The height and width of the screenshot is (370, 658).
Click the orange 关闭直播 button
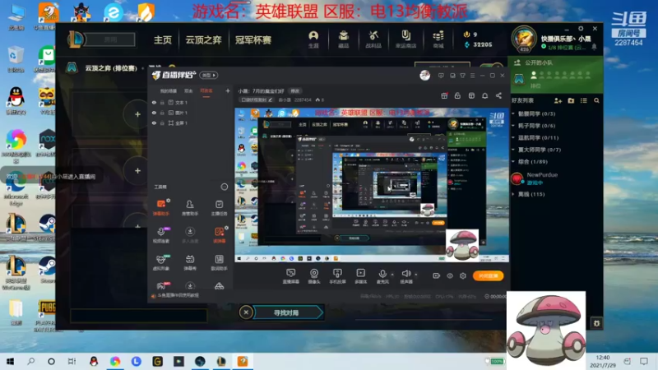pos(488,275)
